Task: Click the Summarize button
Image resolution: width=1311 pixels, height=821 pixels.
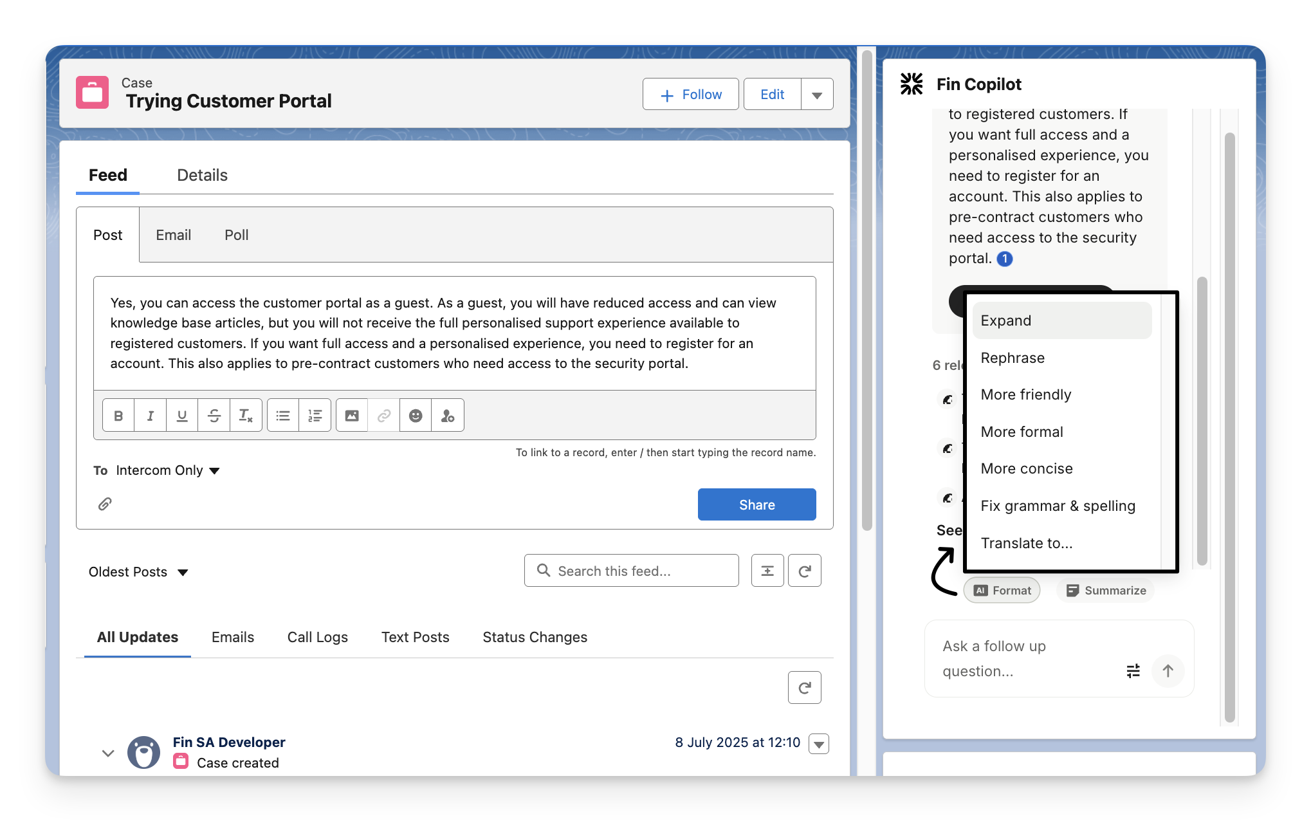Action: point(1106,591)
